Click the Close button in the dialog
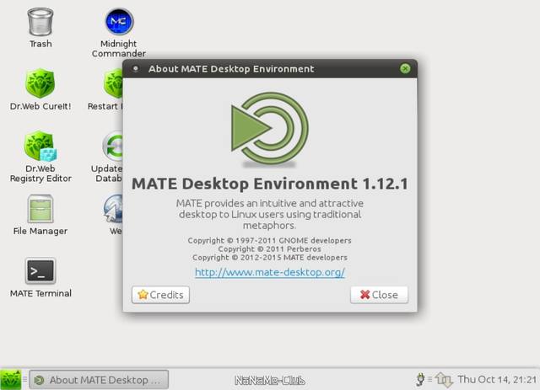This screenshot has width=540, height=390. [x=379, y=295]
